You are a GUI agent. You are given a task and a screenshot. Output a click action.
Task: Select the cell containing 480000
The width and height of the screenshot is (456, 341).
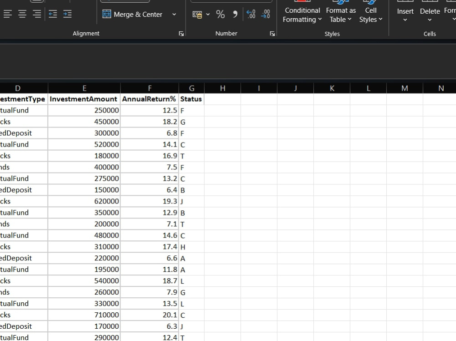point(84,235)
